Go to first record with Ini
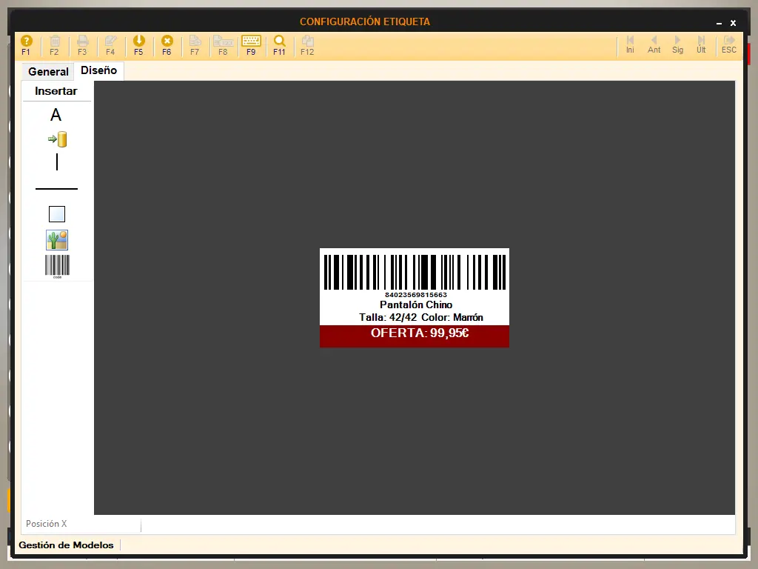 pos(630,44)
